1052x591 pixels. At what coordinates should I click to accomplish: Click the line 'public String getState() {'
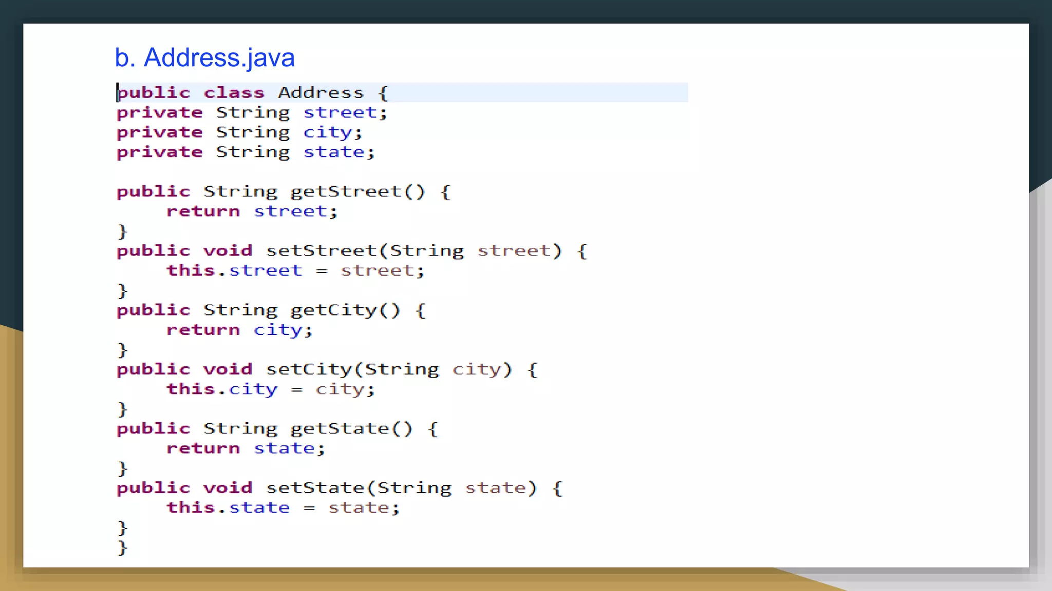pyautogui.click(x=277, y=429)
